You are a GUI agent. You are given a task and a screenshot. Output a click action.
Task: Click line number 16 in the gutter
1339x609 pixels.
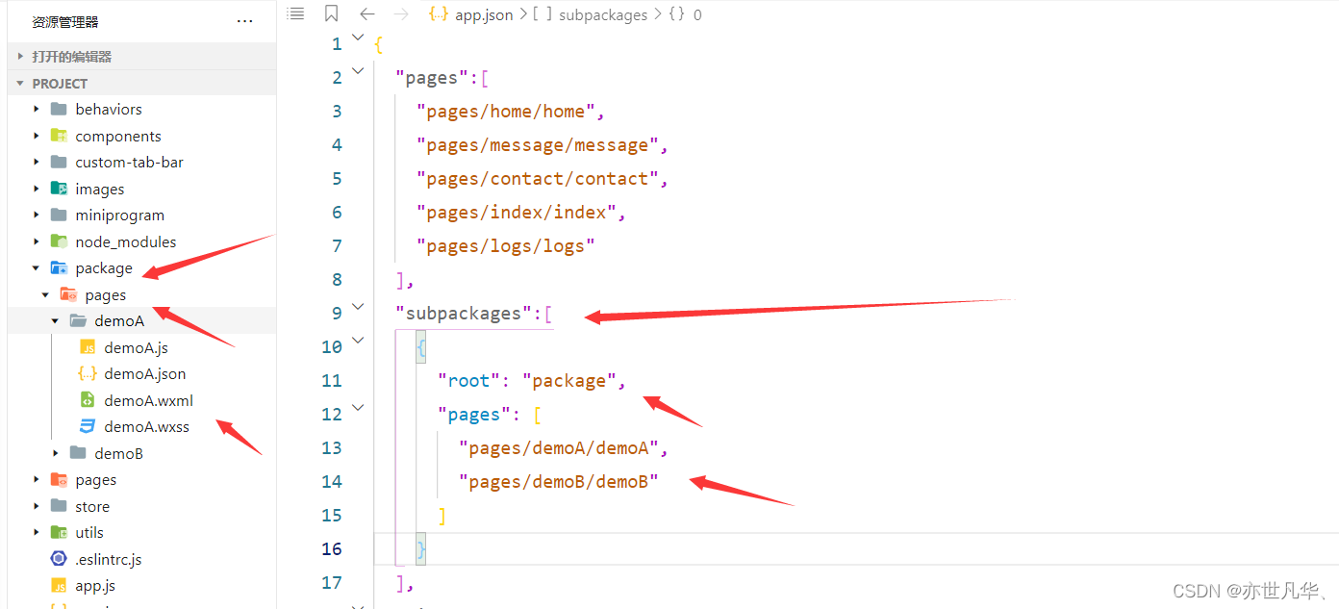pyautogui.click(x=331, y=548)
